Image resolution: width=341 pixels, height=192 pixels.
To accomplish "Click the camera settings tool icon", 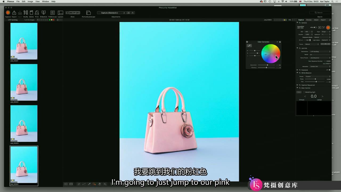I will (324, 27).
